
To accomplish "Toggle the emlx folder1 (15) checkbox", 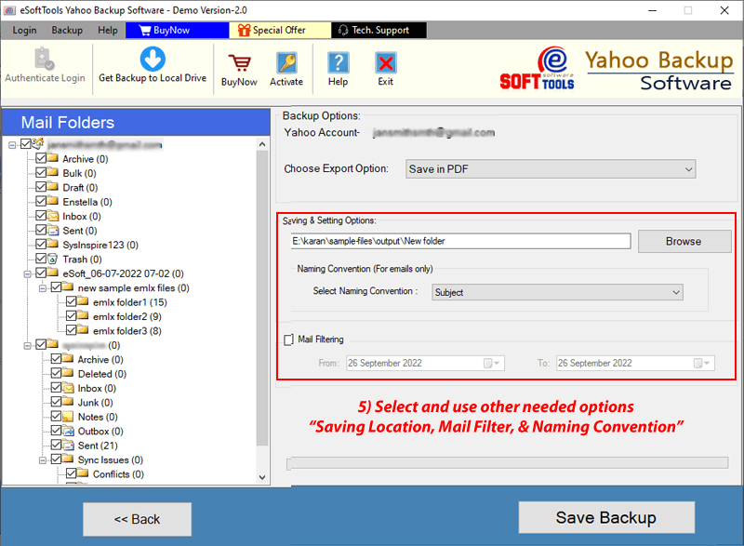I will coord(71,302).
